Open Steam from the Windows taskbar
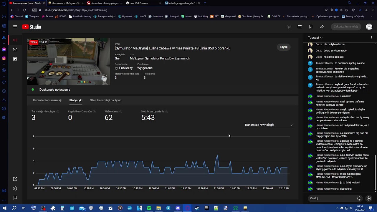Screen dimensions: 377x212 (x=197, y=208)
